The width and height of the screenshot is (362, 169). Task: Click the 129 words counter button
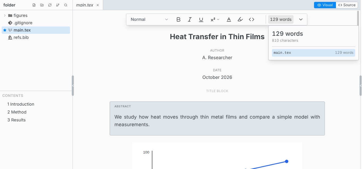(281, 19)
